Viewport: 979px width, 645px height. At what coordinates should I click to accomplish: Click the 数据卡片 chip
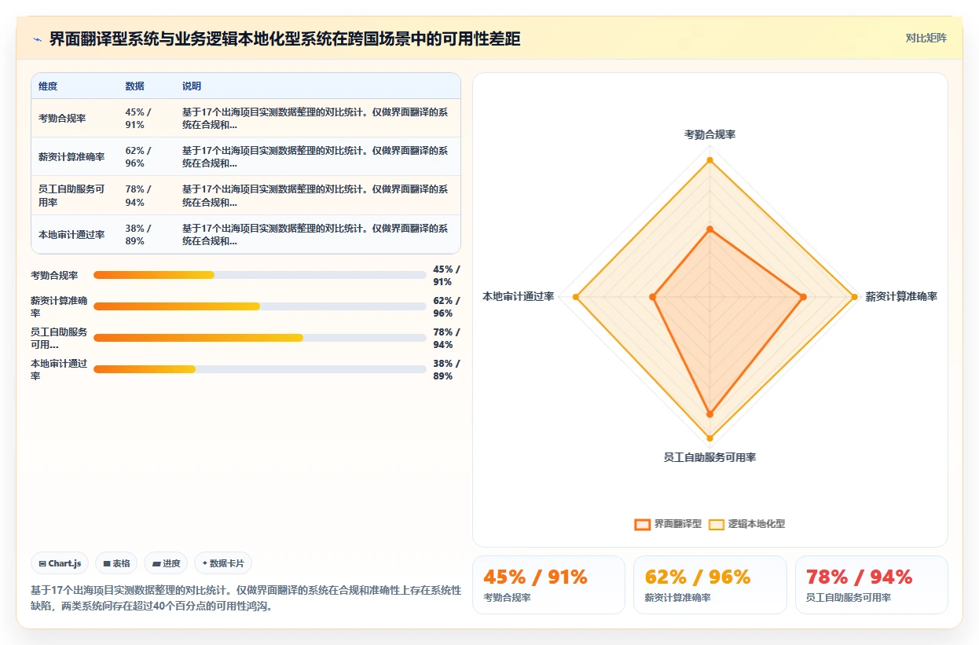click(223, 563)
